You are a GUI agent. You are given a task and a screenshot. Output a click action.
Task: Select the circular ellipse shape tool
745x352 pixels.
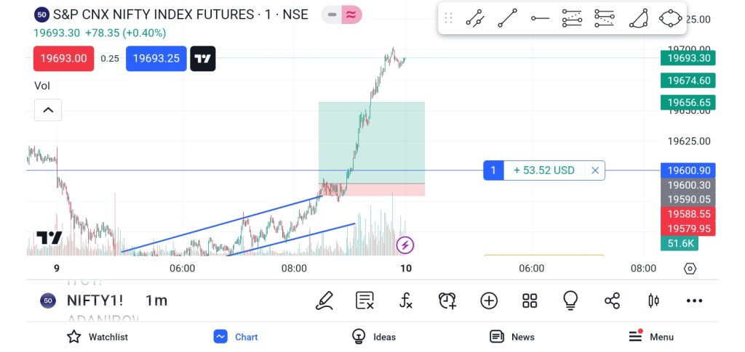click(x=670, y=18)
